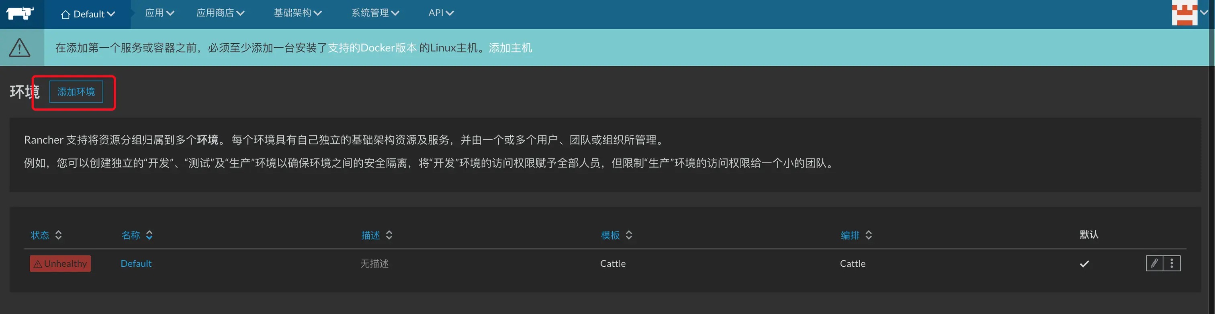
Task: Click the vertical scrollbar on the right
Action: click(1212, 157)
